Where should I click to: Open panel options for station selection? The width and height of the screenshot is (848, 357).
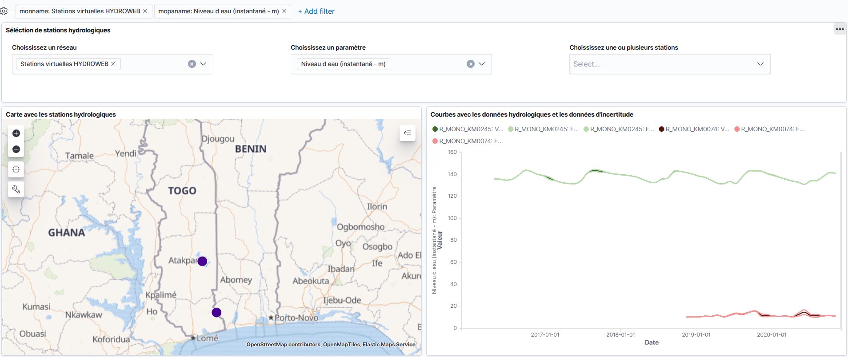(840, 29)
